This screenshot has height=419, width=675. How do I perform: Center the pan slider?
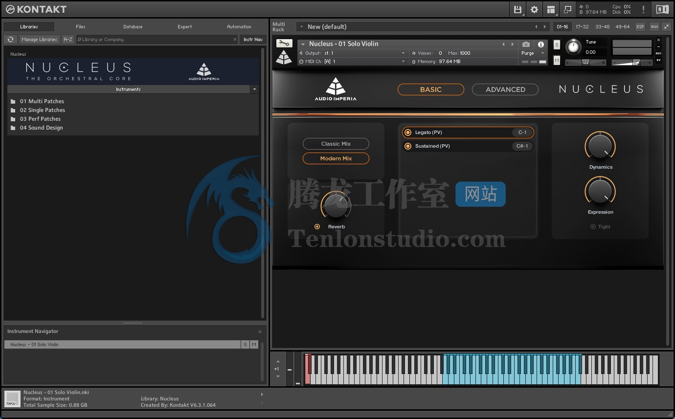pos(586,62)
